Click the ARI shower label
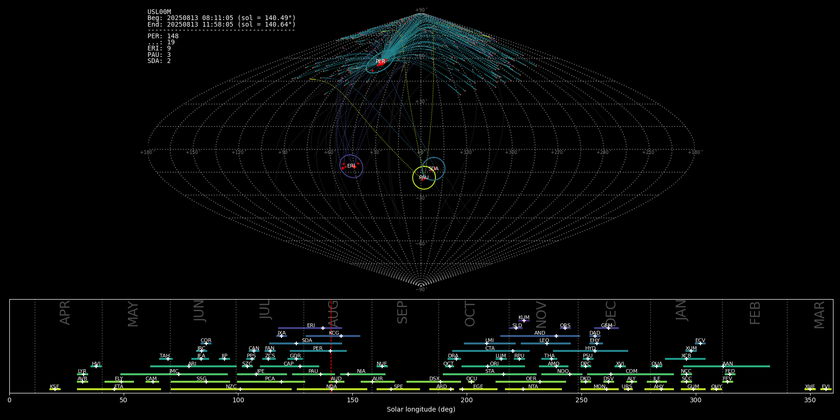This screenshot has width=840, height=420. [192, 364]
